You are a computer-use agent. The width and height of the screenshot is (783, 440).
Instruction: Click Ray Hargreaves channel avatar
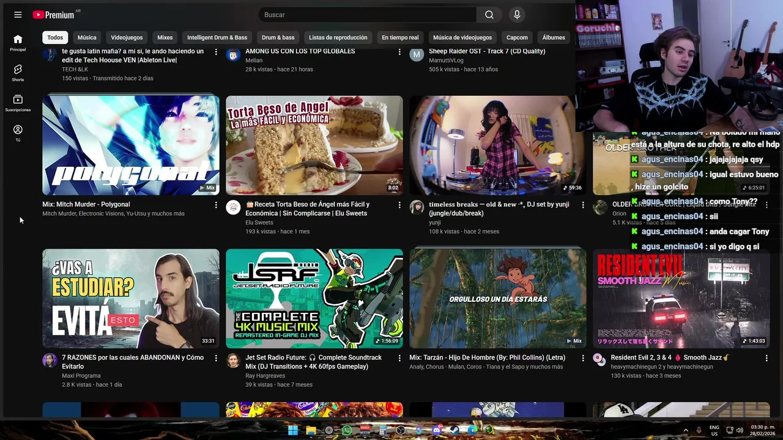[233, 360]
